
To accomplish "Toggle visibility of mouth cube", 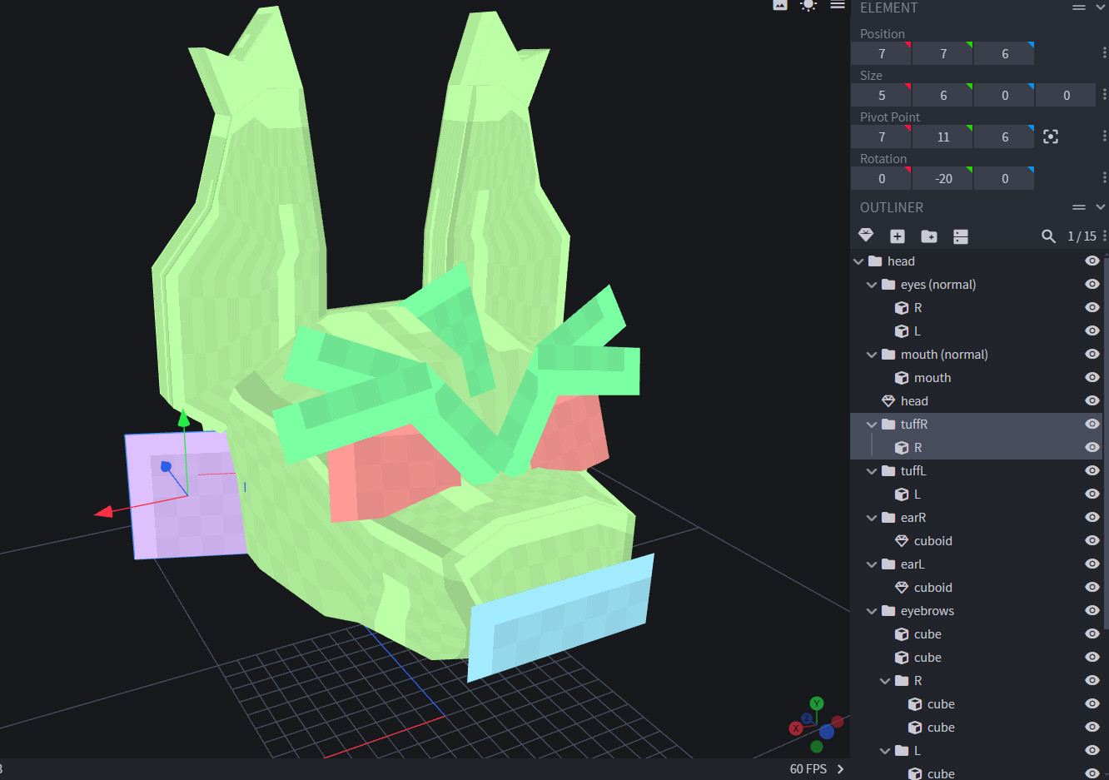I will click(x=1092, y=378).
